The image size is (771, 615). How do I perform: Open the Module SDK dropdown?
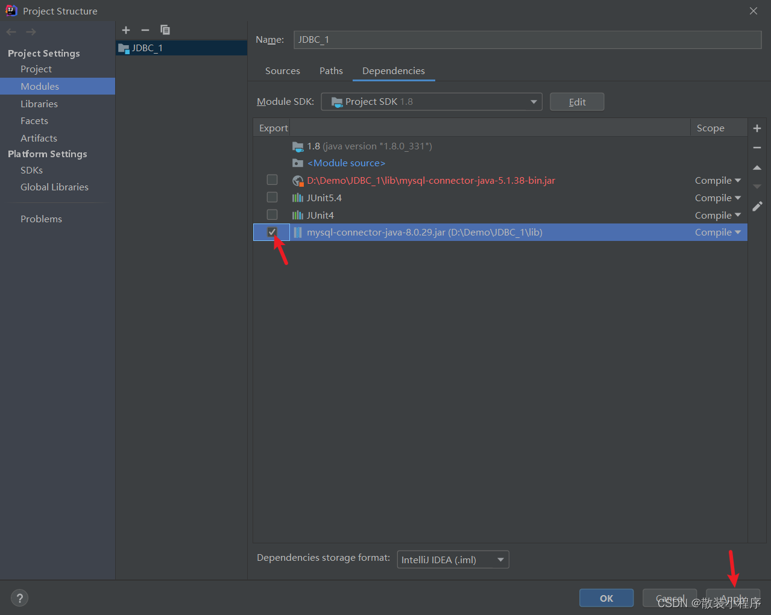pos(432,102)
